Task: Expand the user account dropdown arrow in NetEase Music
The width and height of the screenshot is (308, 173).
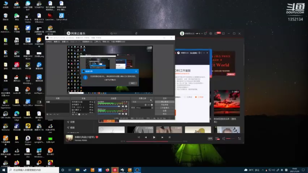Action: coord(202,33)
